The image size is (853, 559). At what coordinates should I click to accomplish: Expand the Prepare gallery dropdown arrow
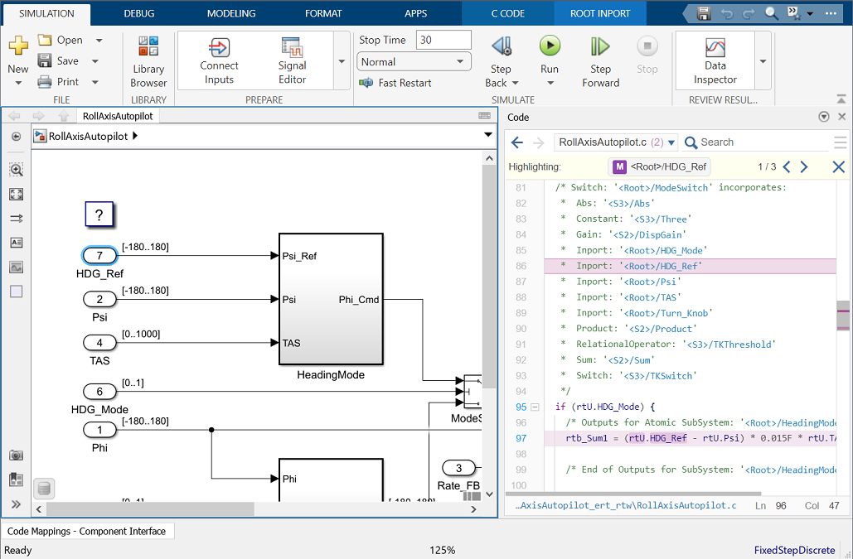pos(342,61)
